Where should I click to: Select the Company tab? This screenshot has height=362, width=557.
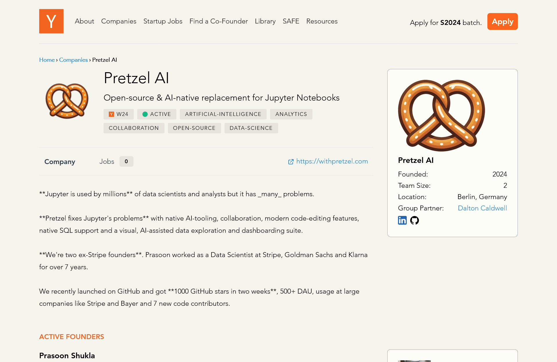point(60,162)
